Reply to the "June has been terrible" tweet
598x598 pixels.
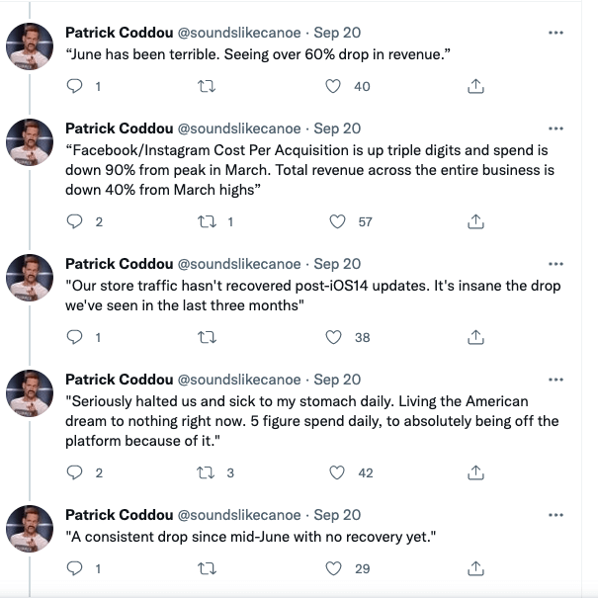74,87
